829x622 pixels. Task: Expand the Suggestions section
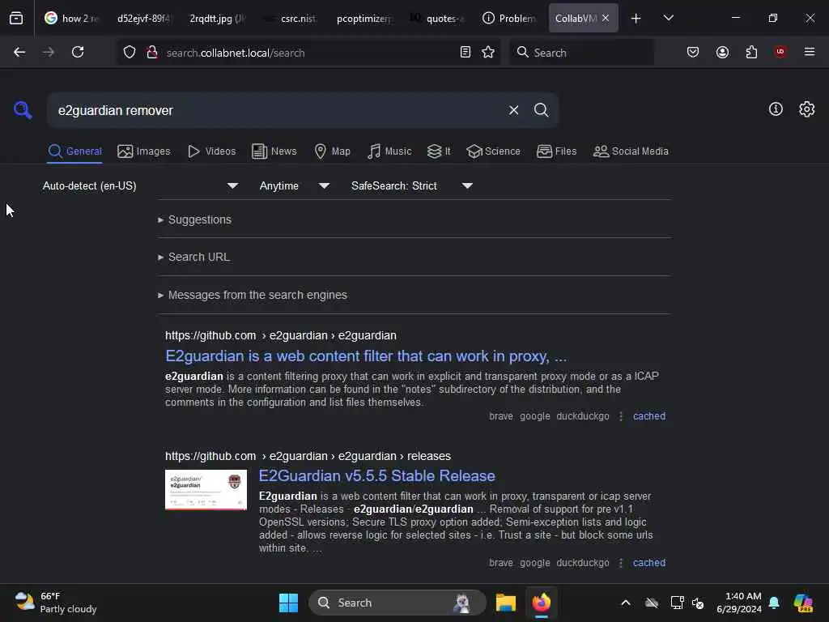point(194,219)
